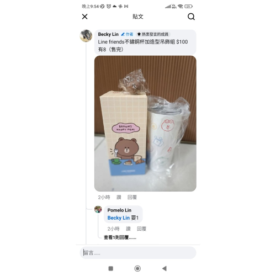
Task: Tap the Android recent apps square button
Action: [111, 268]
